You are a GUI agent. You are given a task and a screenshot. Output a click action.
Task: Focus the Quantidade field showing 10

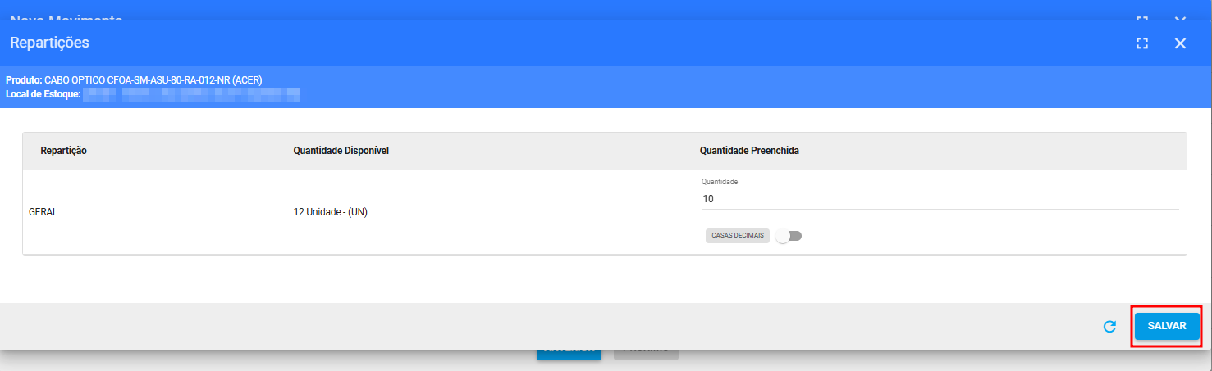tap(940, 199)
